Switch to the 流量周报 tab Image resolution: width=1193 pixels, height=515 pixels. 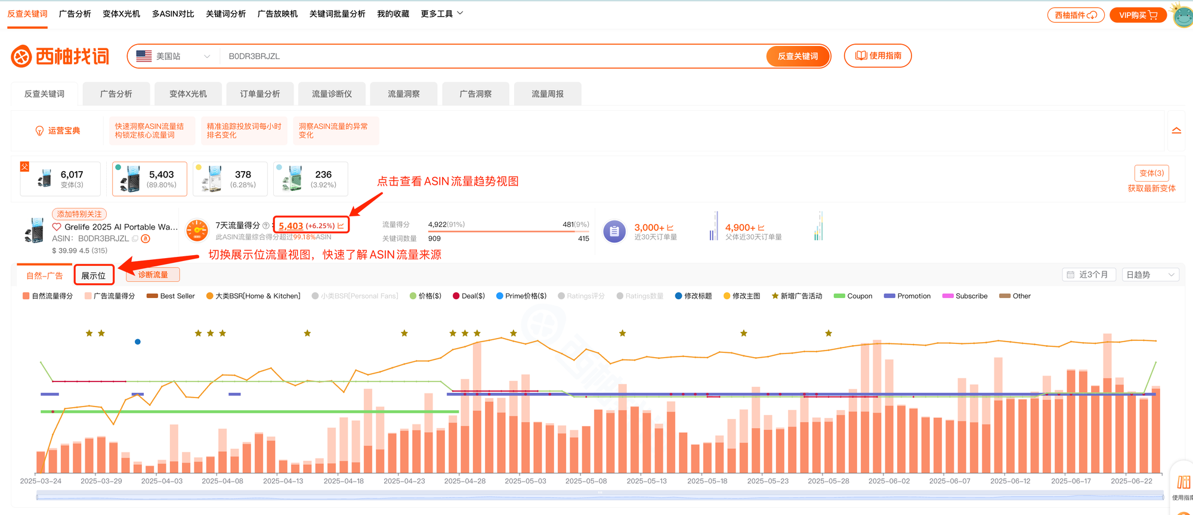coord(548,94)
